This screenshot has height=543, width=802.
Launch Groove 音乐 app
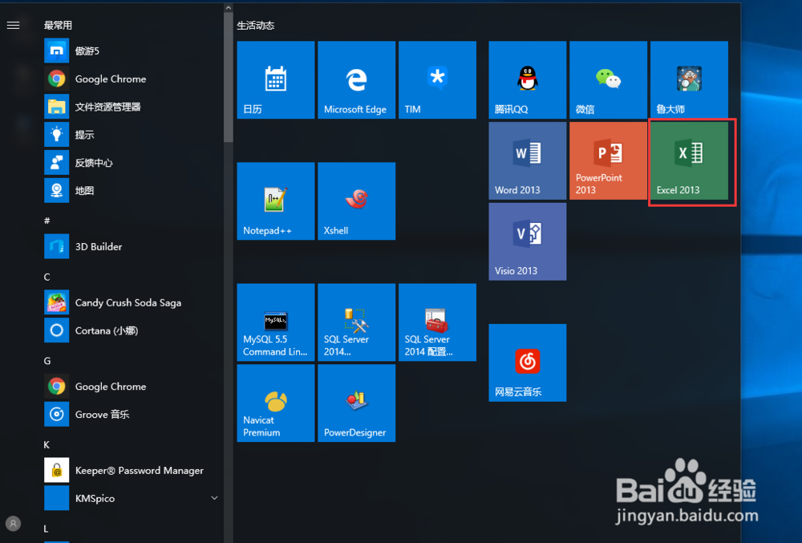(x=132, y=414)
